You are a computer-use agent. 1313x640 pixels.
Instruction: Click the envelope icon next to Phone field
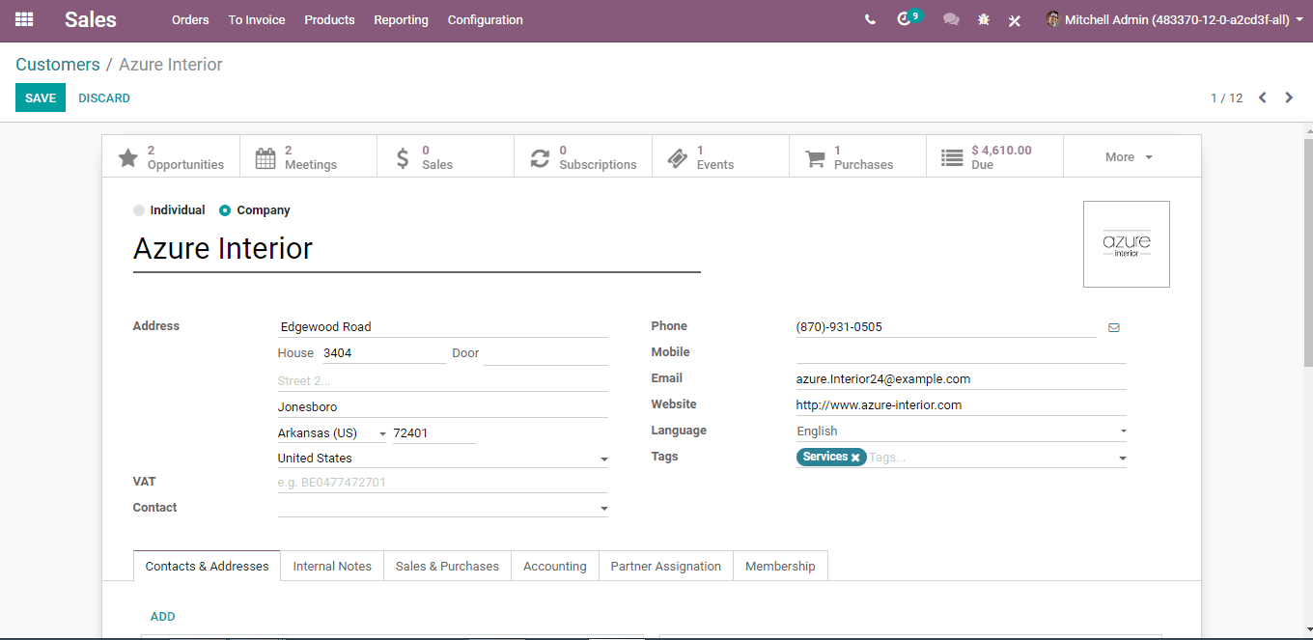(x=1114, y=327)
